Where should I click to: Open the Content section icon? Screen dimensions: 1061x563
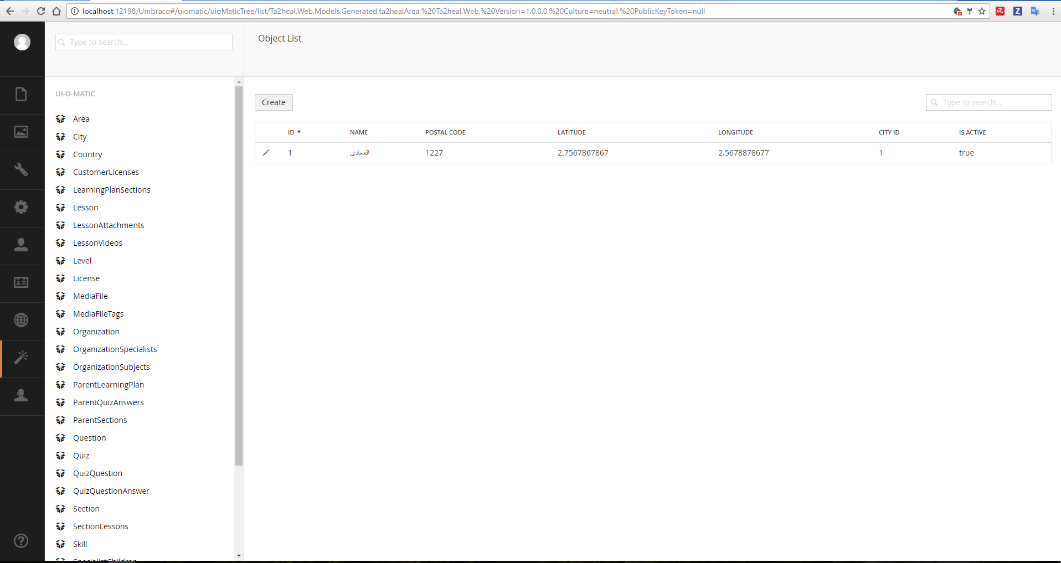point(21,95)
